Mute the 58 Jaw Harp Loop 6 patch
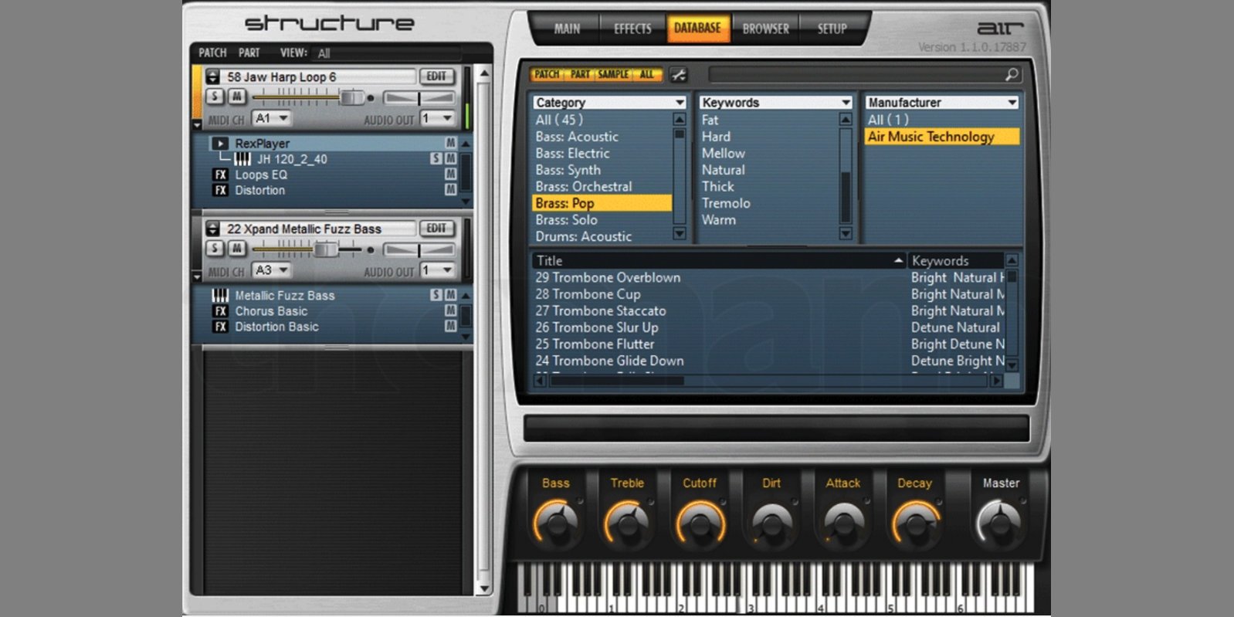Screen dimensions: 1234x617 point(237,97)
